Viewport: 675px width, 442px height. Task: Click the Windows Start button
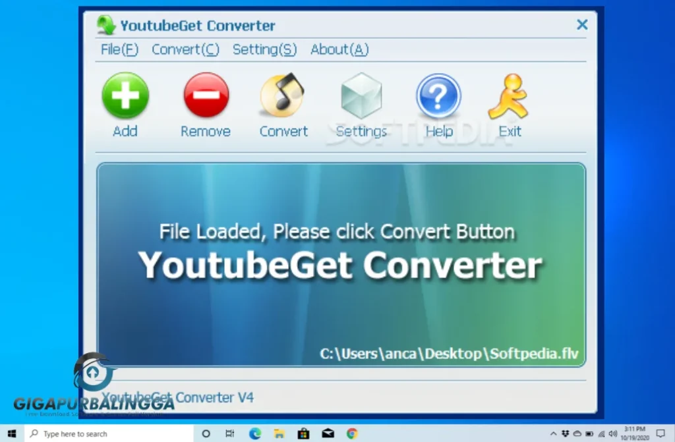pos(11,433)
